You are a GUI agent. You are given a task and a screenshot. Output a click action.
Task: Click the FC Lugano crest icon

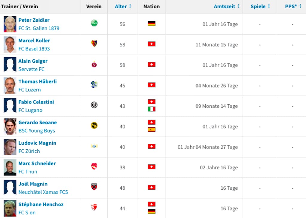click(94, 105)
